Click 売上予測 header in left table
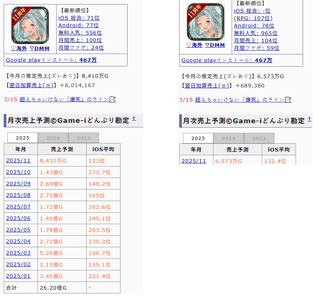The width and height of the screenshot is (325, 296). point(62,149)
